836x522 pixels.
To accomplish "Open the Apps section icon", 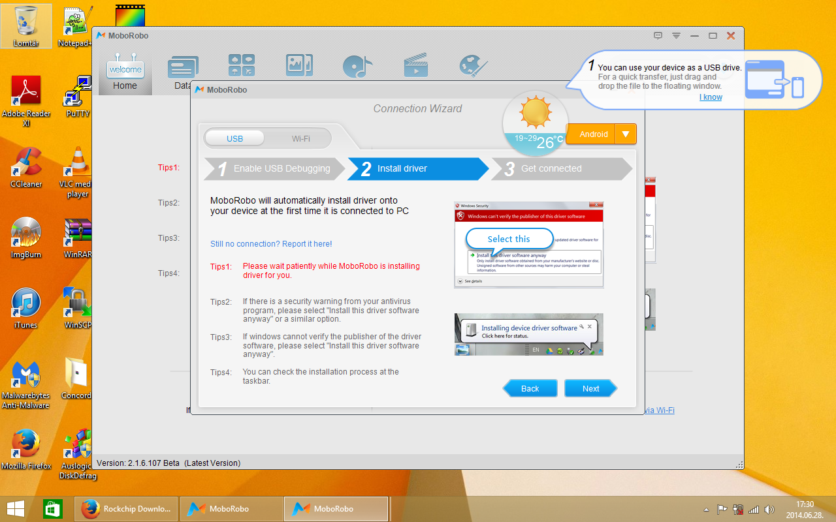I will (242, 65).
